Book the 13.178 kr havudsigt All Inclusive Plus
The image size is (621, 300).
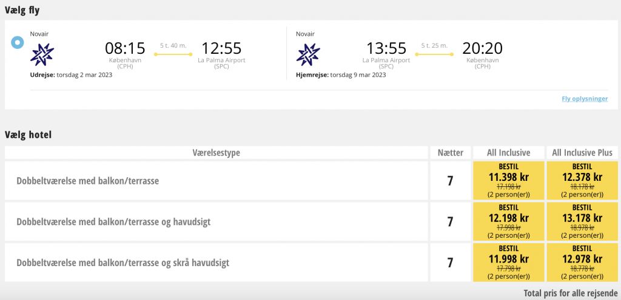pyautogui.click(x=582, y=221)
